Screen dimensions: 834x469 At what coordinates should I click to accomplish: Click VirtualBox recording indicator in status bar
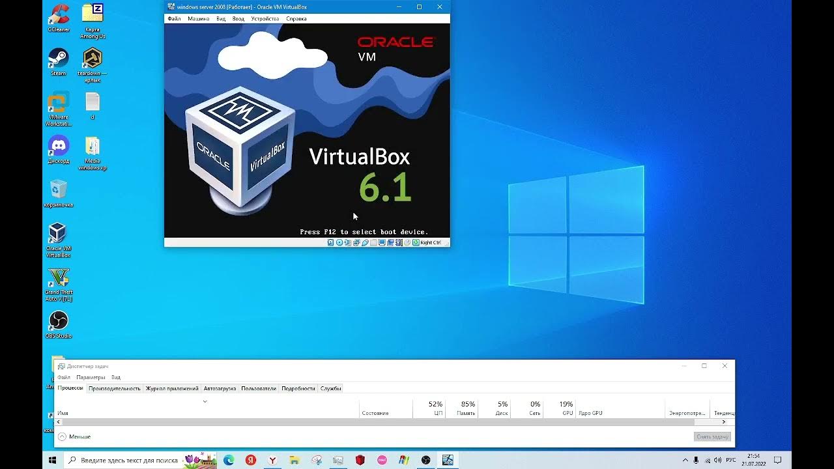(390, 242)
